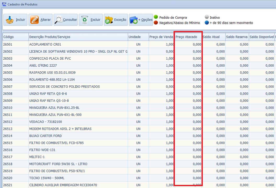
Task: Open the + Opções folder button
Action: [141, 20]
